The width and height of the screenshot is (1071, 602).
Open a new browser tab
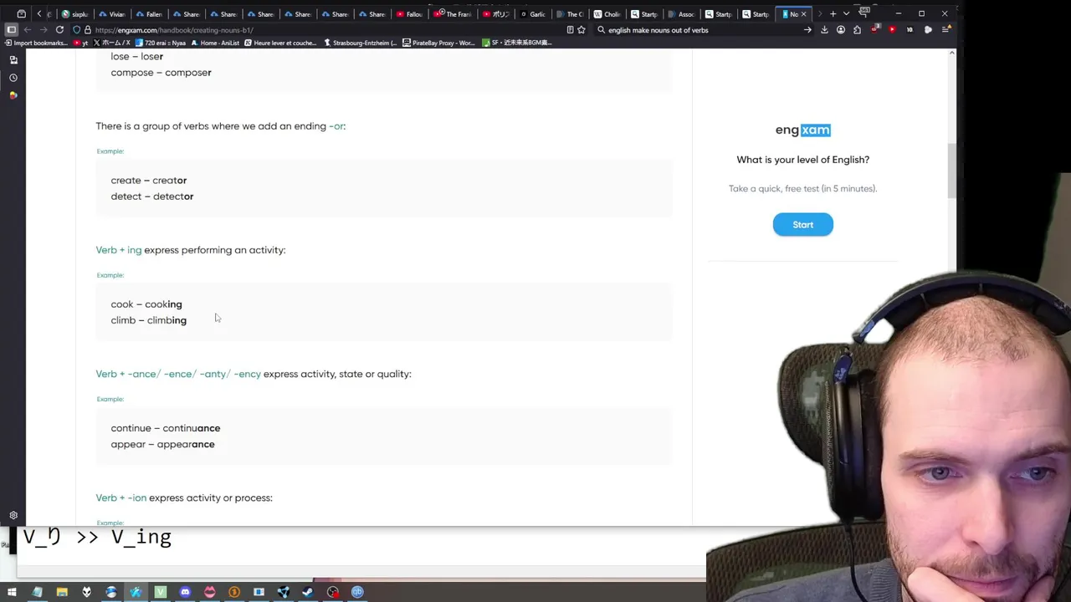pos(833,13)
